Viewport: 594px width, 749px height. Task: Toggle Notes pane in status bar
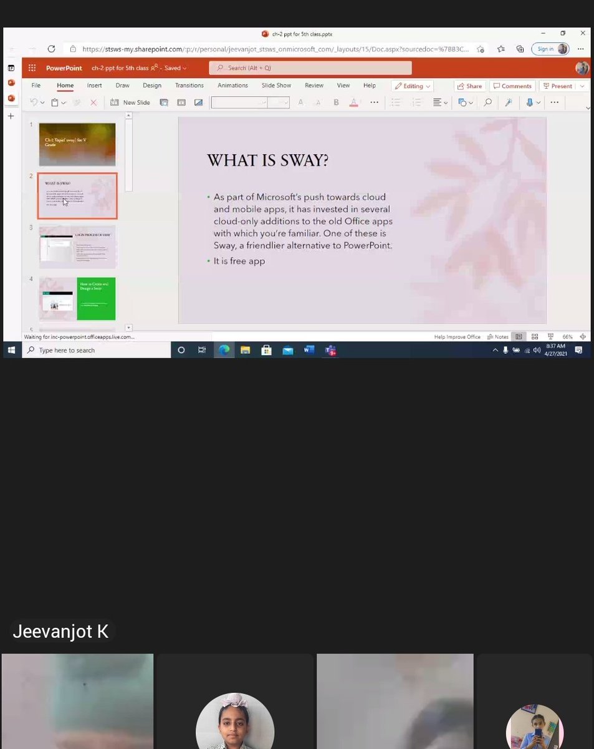[x=498, y=336]
